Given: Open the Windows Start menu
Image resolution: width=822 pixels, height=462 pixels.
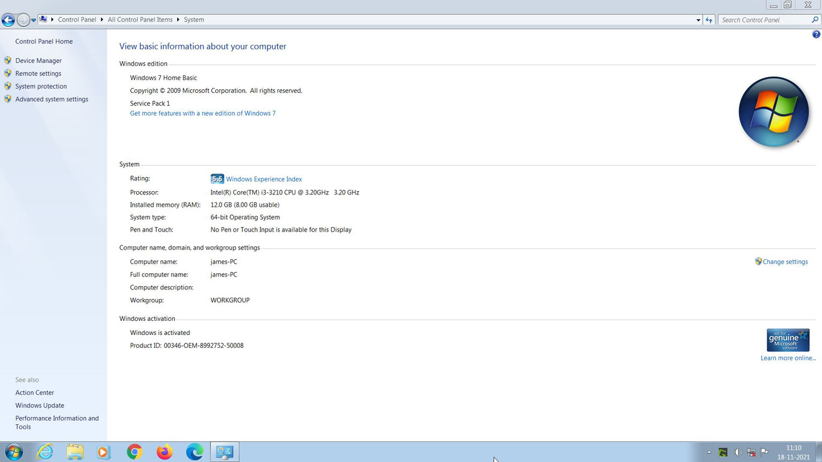Looking at the screenshot, I should (13, 452).
